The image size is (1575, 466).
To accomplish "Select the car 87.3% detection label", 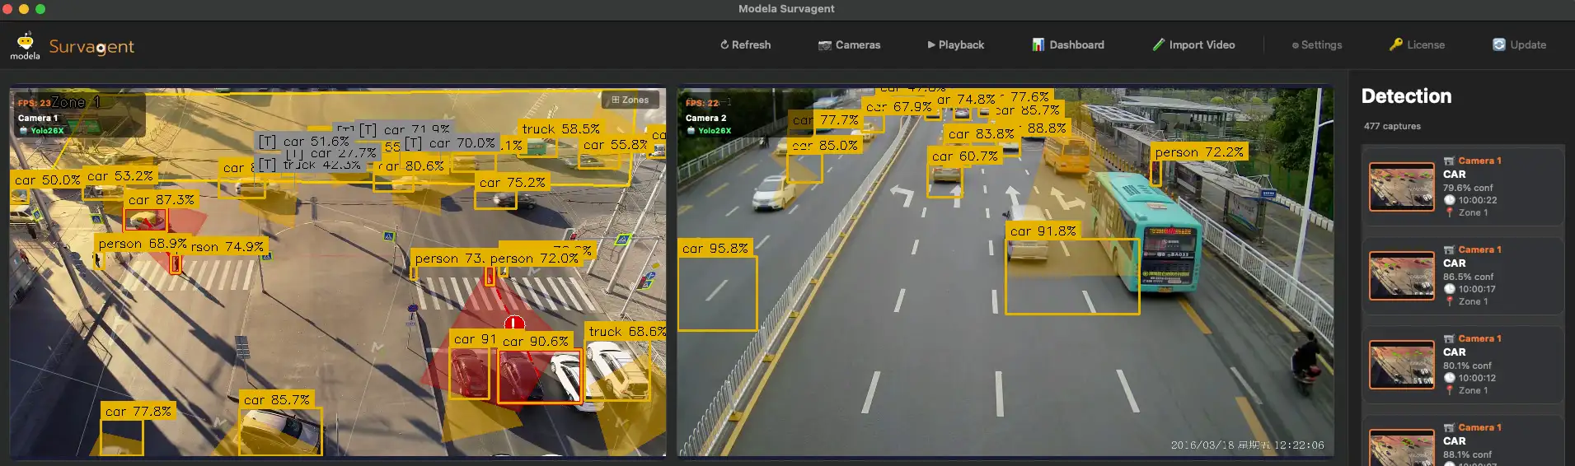I will pos(162,199).
